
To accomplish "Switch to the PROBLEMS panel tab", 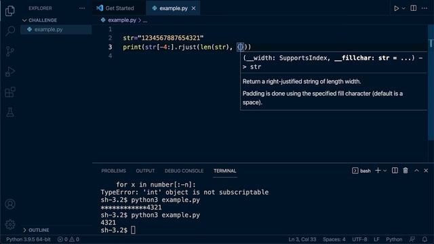I will [113, 171].
